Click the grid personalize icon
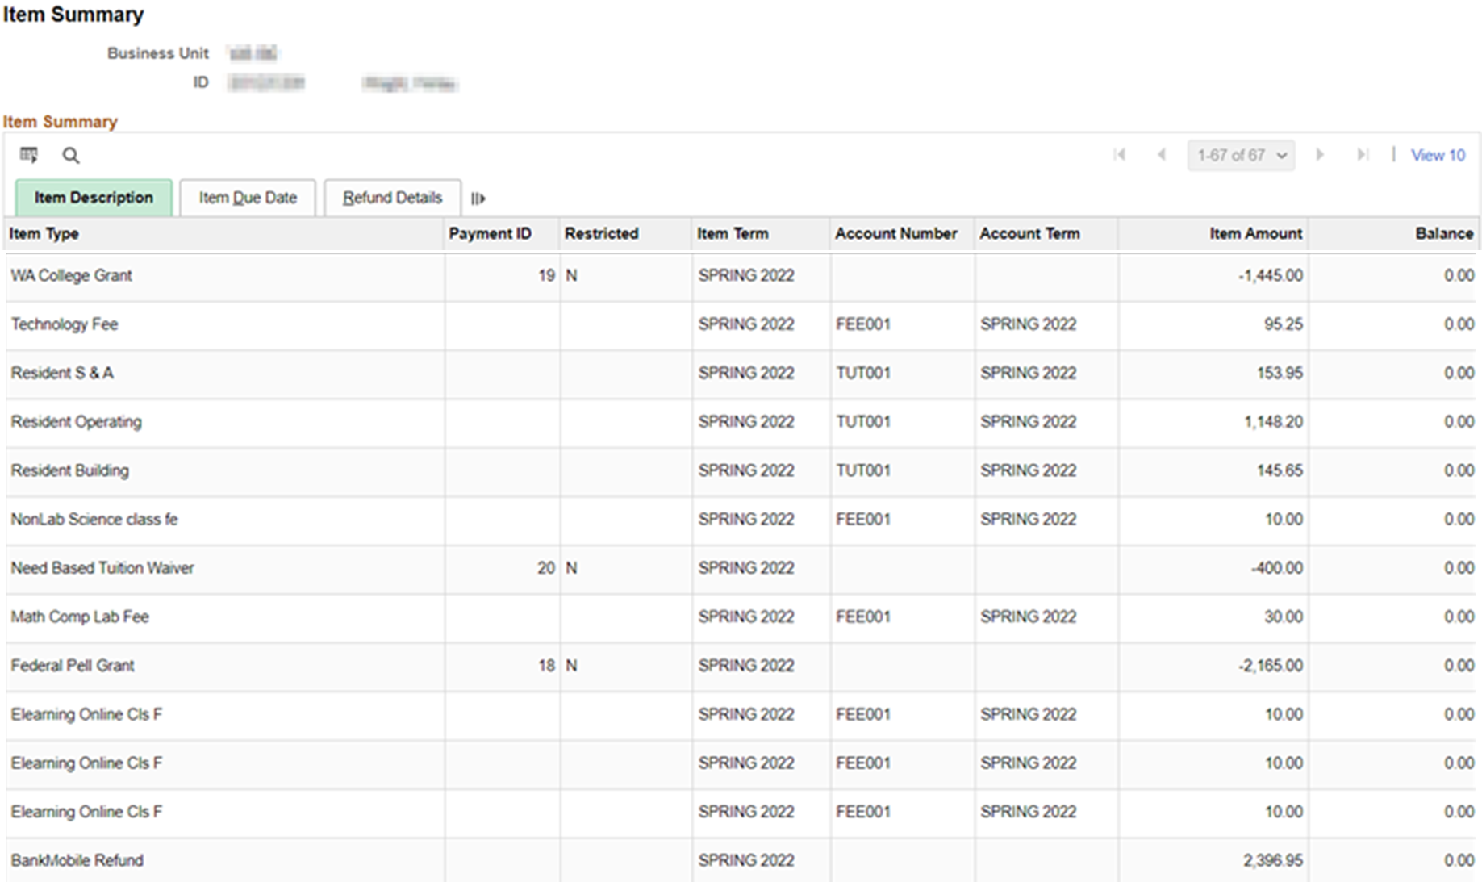Viewport: 1482px width, 882px height. click(x=29, y=155)
